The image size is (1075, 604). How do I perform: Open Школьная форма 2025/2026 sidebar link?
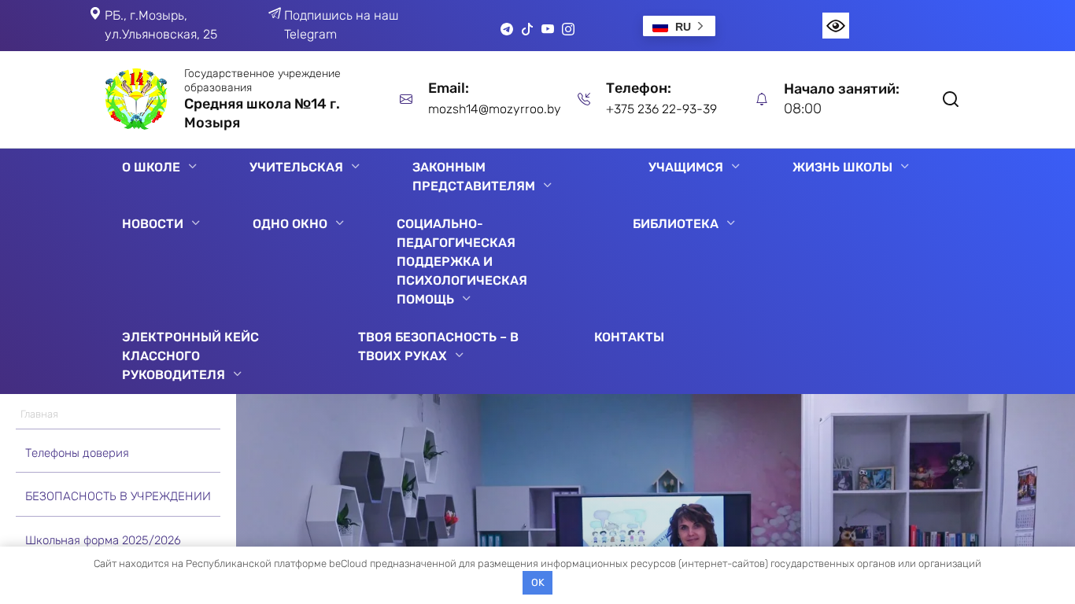[x=103, y=540]
